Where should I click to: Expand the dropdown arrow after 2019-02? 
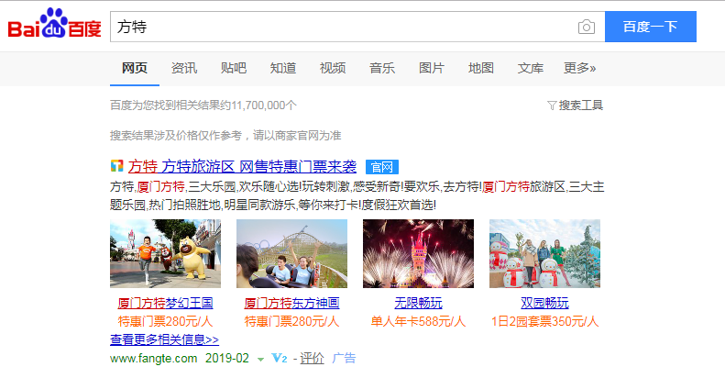(x=261, y=359)
